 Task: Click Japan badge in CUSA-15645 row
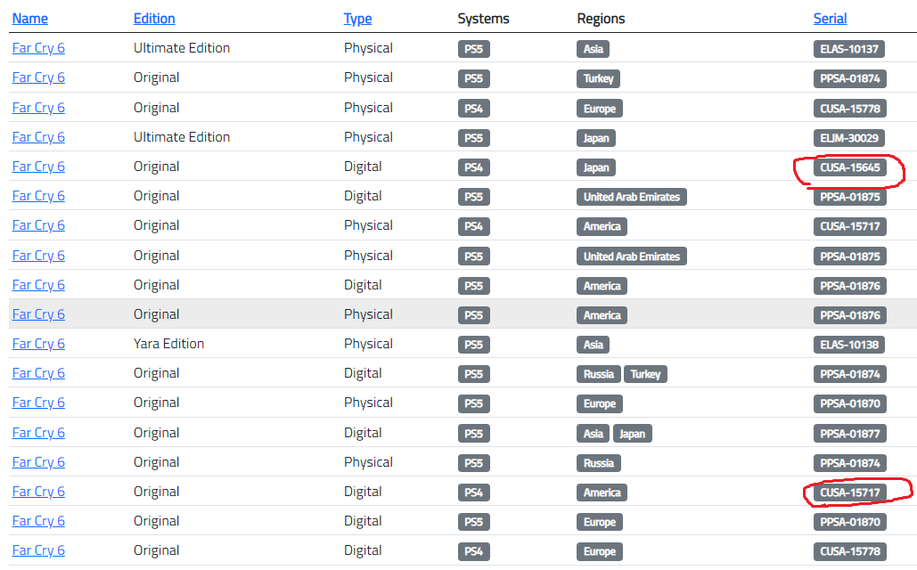pos(596,167)
